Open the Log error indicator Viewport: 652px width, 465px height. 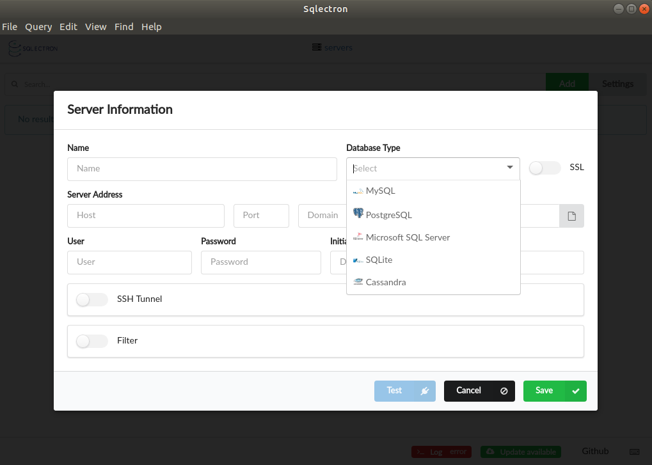(441, 452)
